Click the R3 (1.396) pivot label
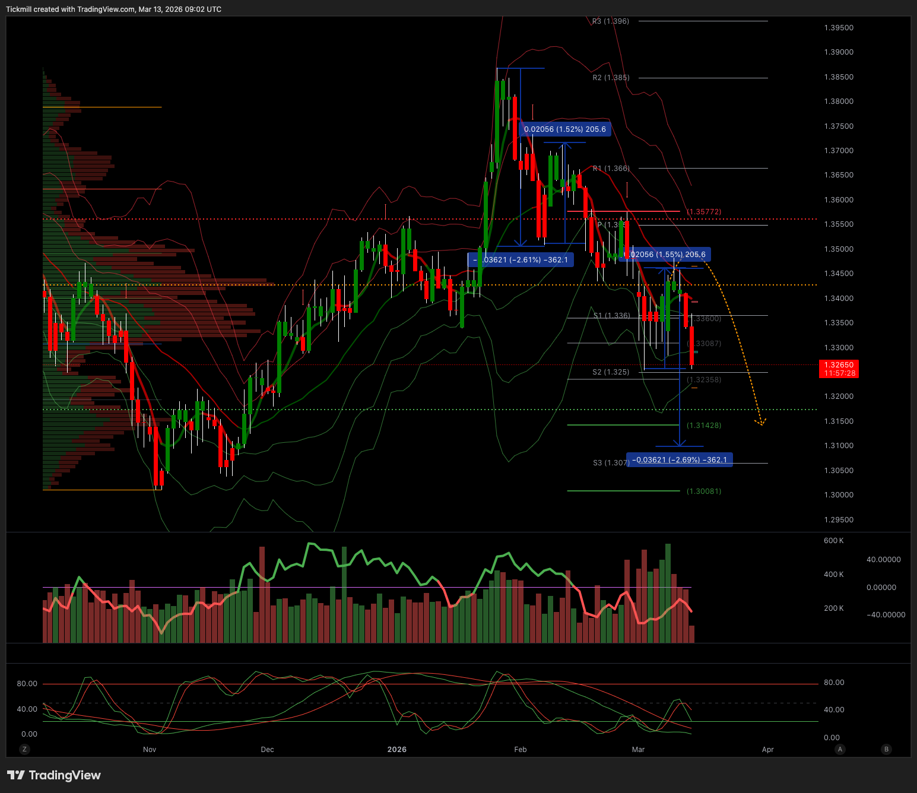This screenshot has width=917, height=793. pos(610,21)
